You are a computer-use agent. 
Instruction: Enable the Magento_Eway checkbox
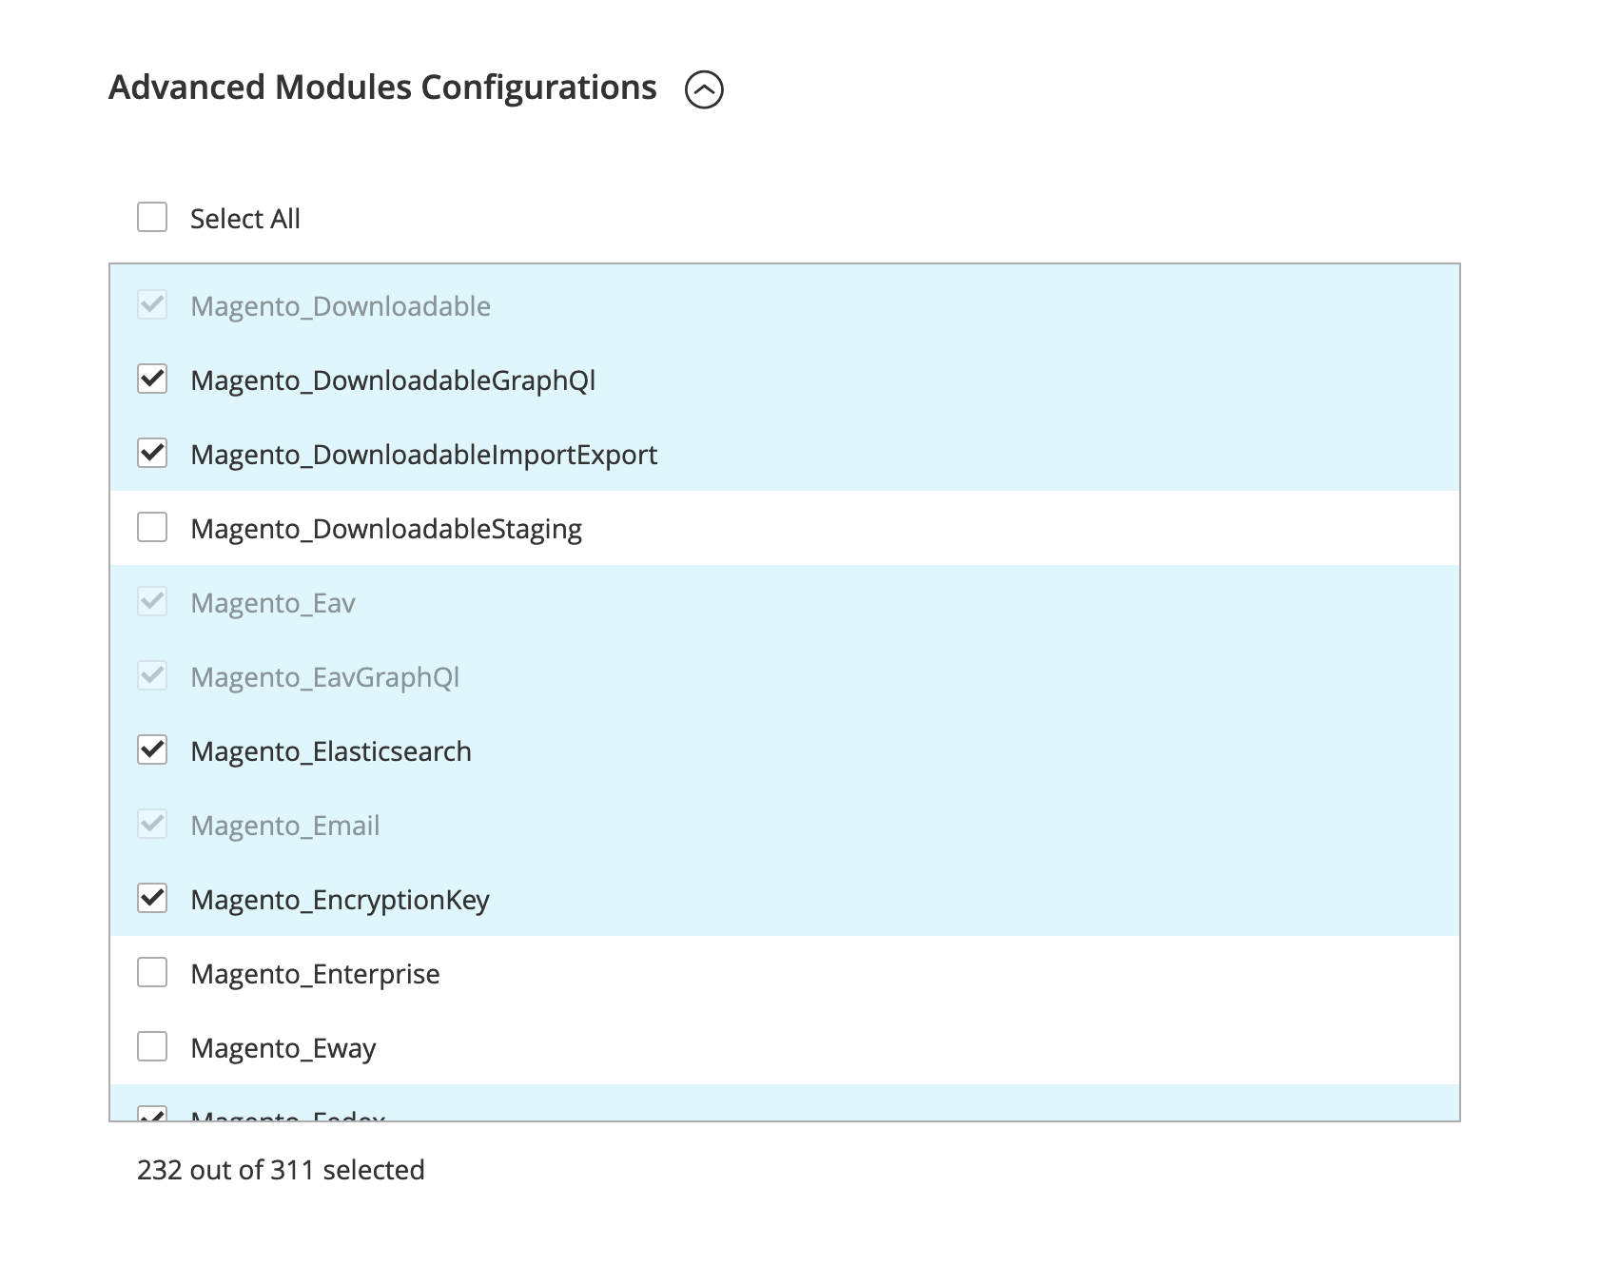152,1046
